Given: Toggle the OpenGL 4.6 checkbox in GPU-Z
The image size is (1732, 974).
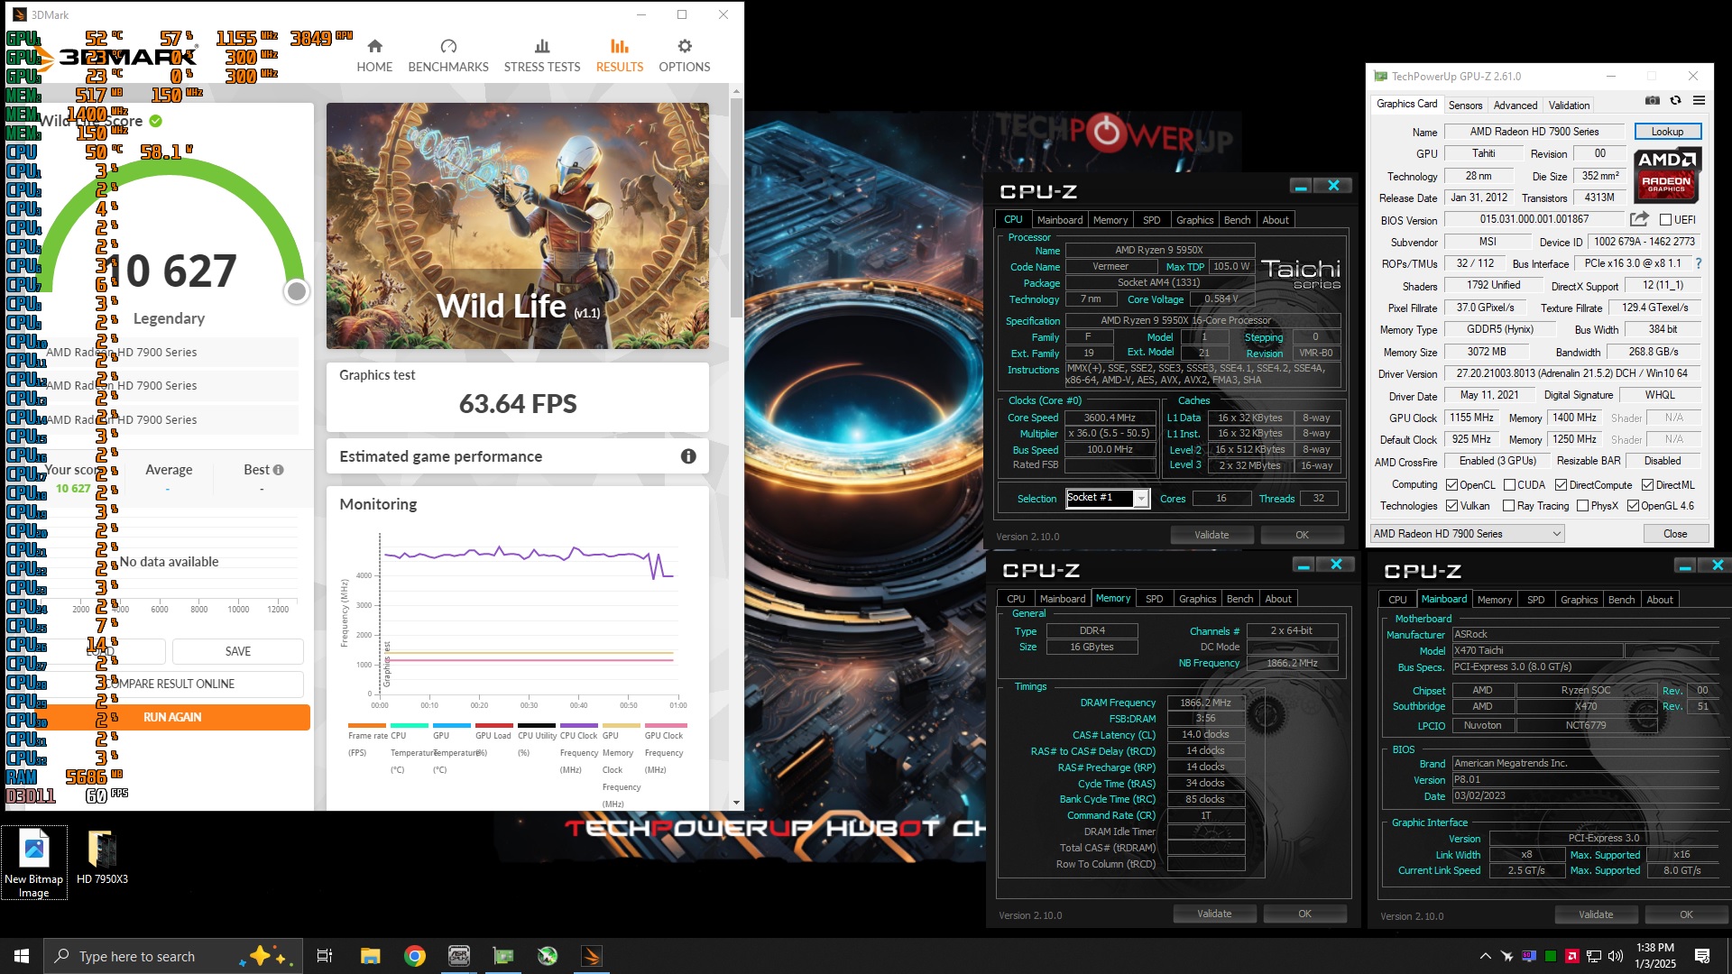Looking at the screenshot, I should [1633, 506].
